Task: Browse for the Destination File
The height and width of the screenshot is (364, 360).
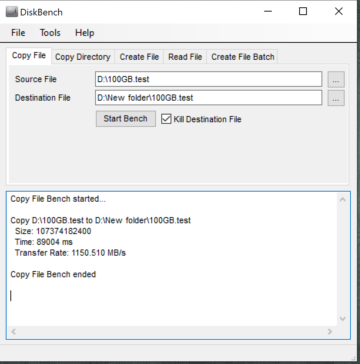Action: pyautogui.click(x=336, y=98)
